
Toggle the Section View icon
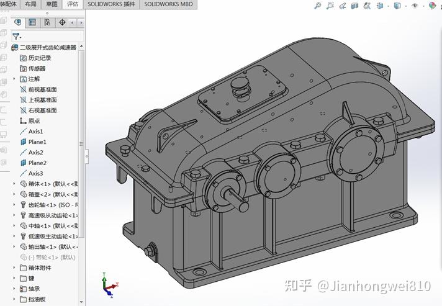354,6
